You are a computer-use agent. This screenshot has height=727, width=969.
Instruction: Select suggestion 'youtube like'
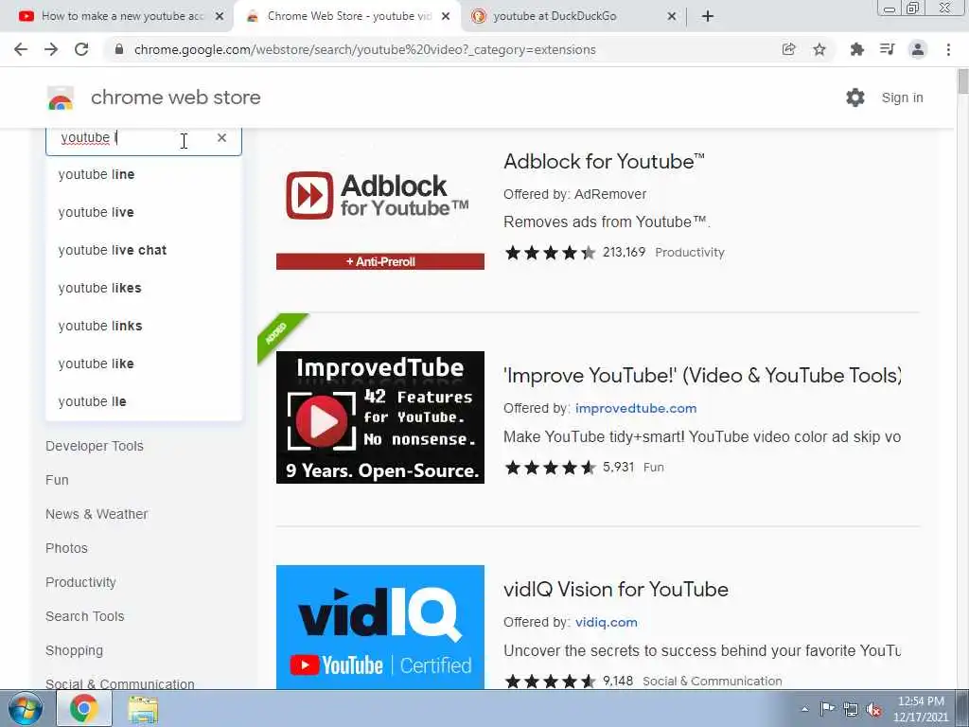(x=144, y=363)
